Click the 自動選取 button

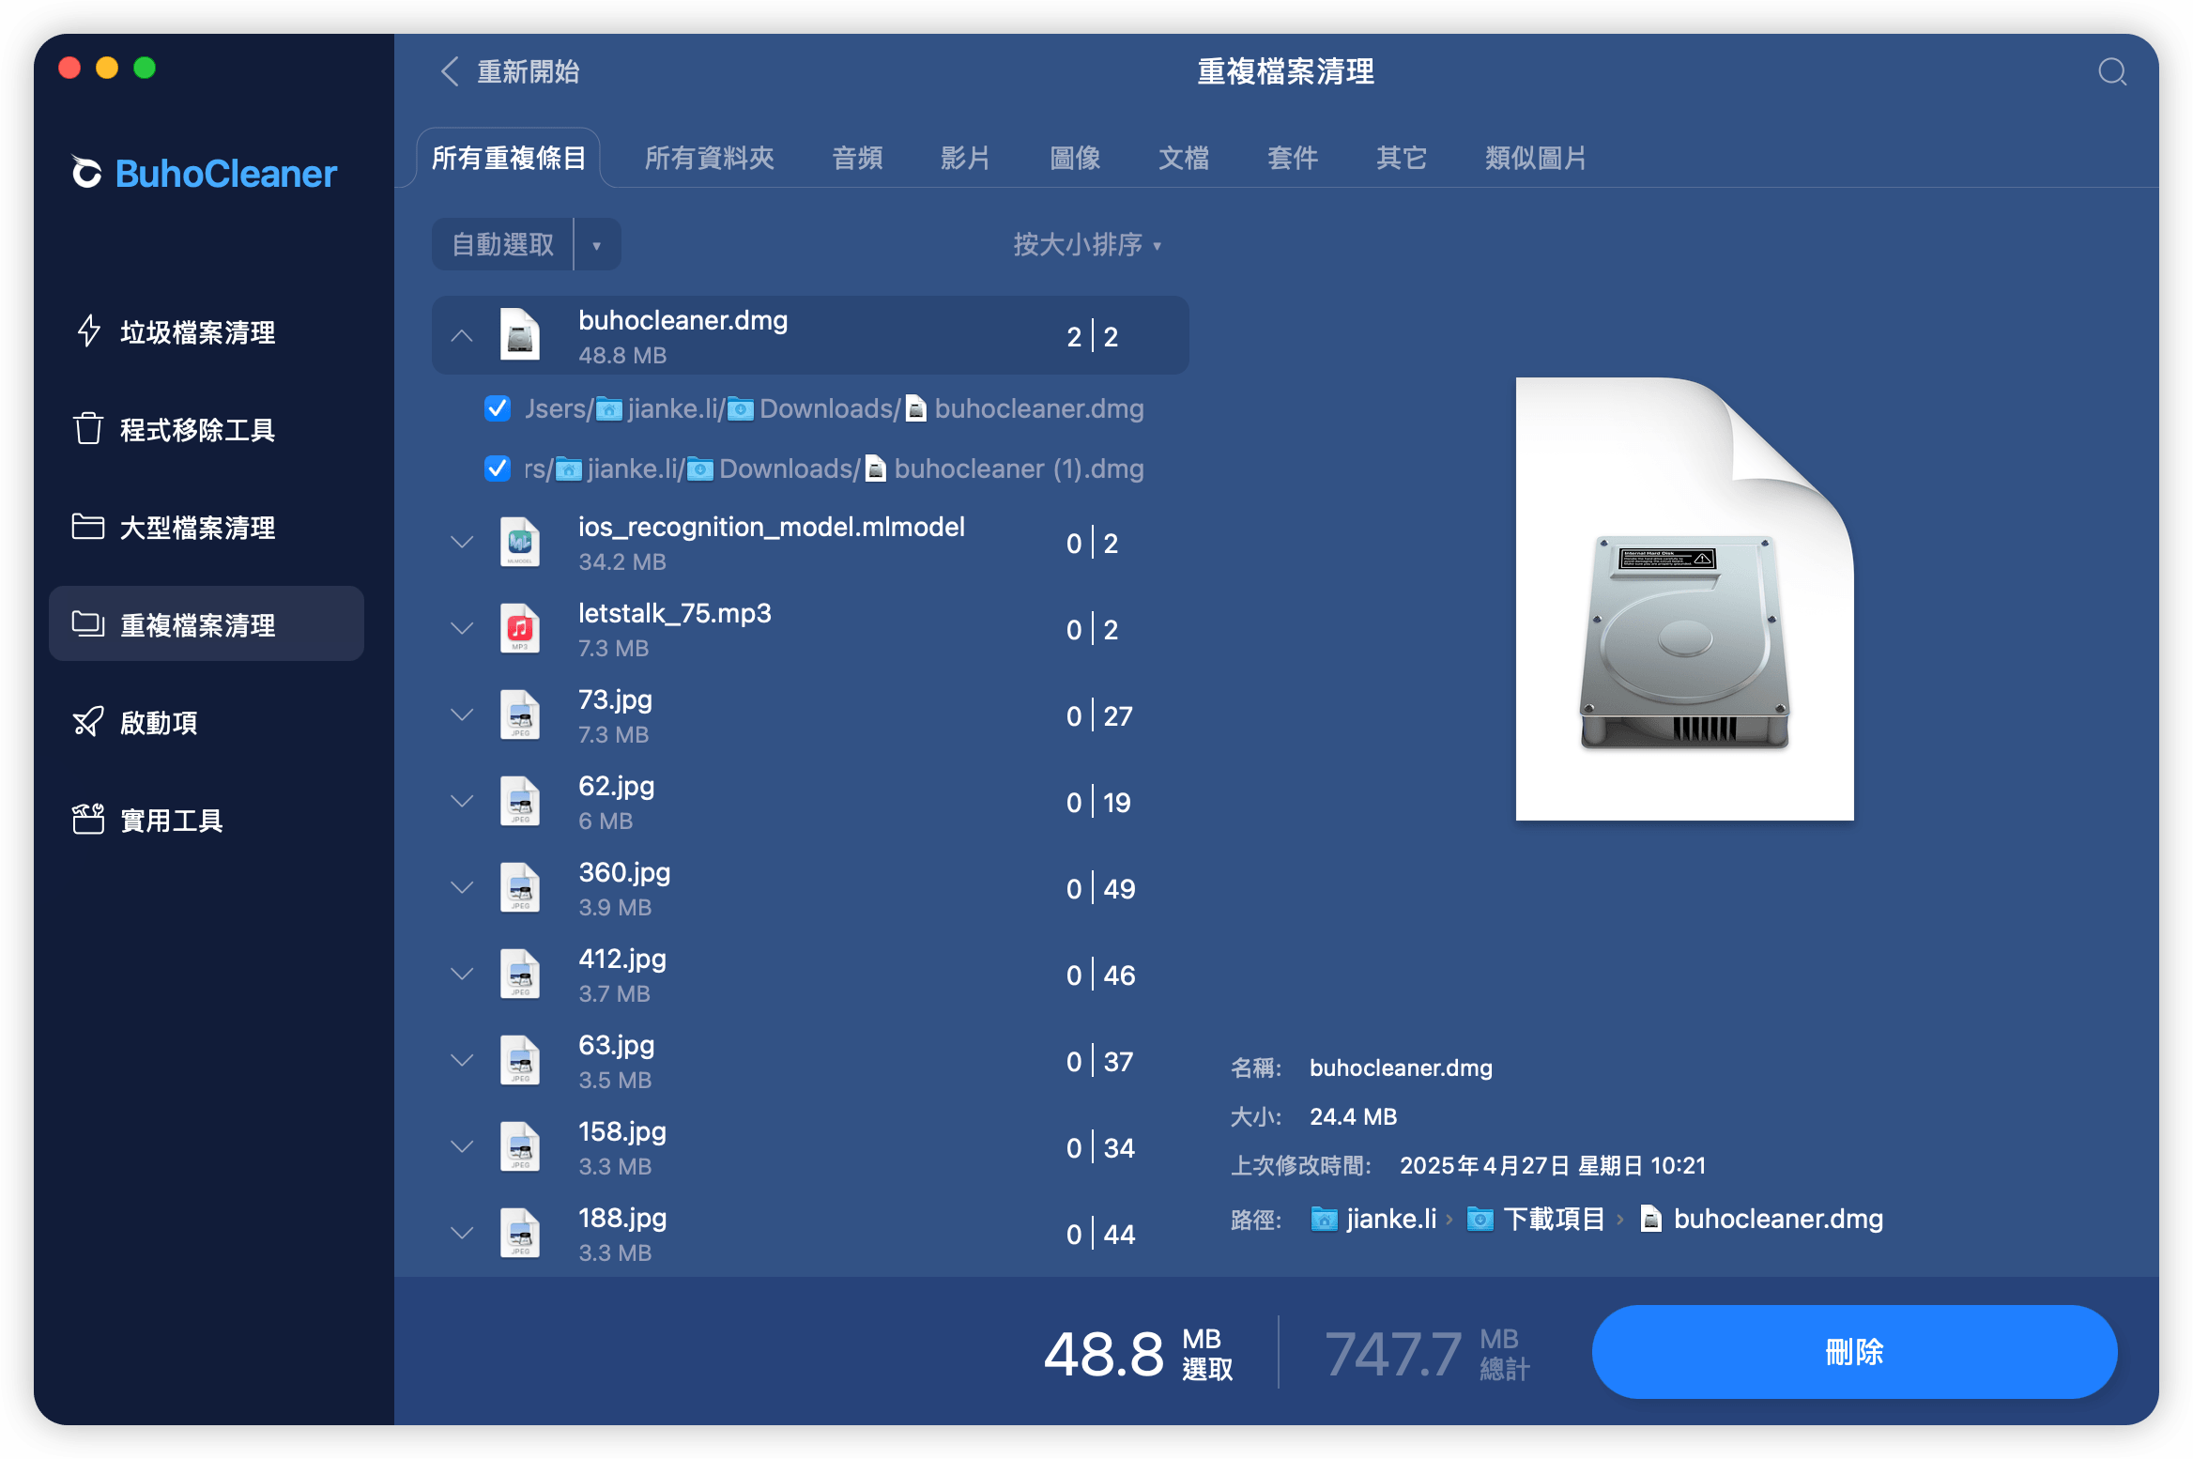tap(503, 245)
